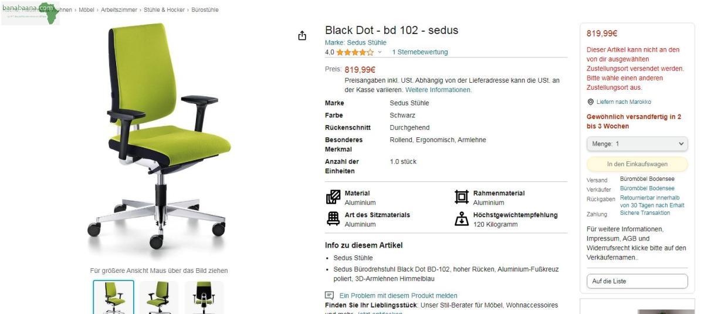Image resolution: width=704 pixels, height=314 pixels.
Task: Select the third chair thumbnail showing back view
Action: coord(204,297)
